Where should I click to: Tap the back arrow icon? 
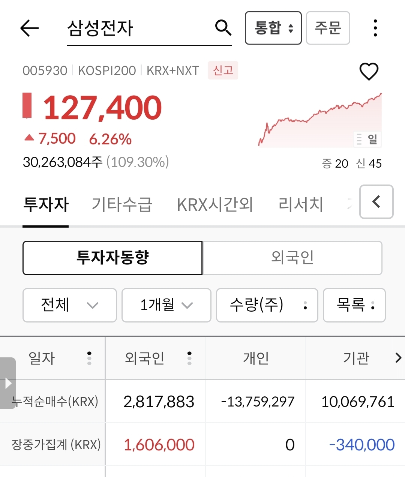tap(29, 28)
